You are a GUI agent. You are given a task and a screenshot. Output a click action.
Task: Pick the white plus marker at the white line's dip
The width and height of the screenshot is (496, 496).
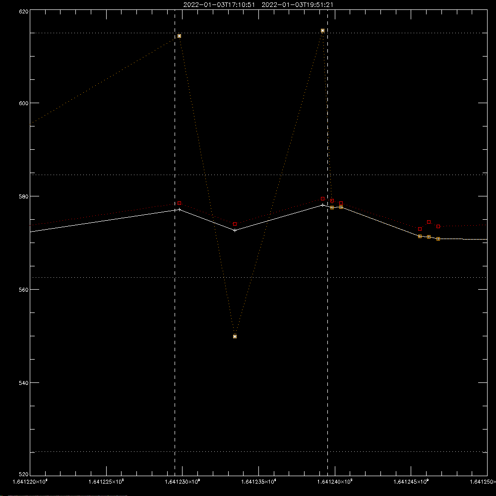pos(235,231)
